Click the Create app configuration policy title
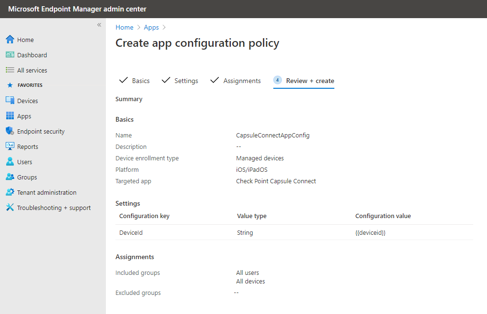Viewport: 487px width, 314px height. coord(197,43)
